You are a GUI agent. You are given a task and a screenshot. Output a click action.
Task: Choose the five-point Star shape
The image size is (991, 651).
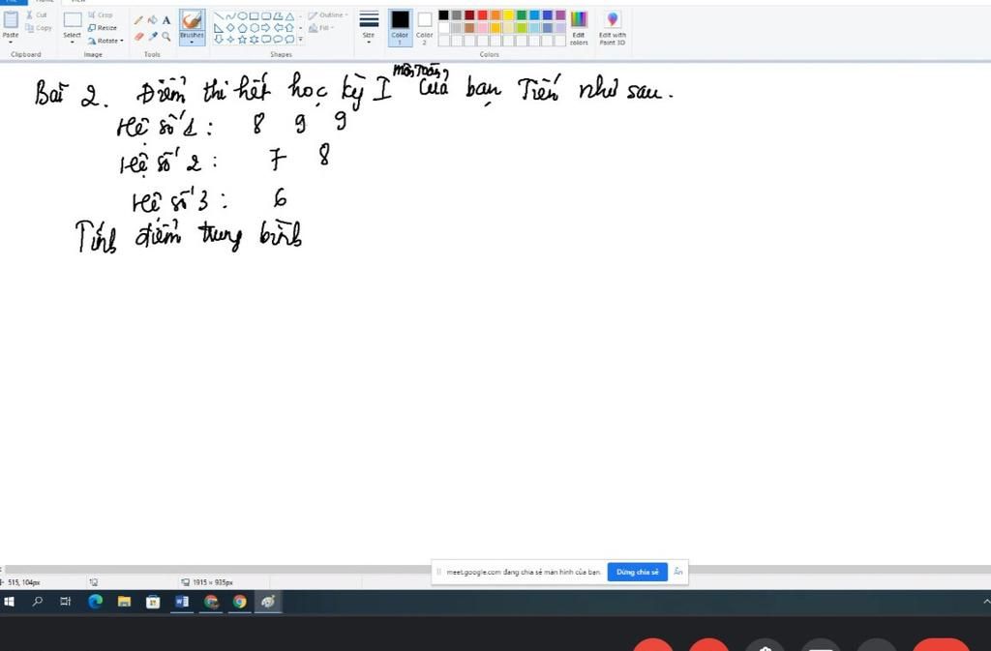pyautogui.click(x=242, y=39)
